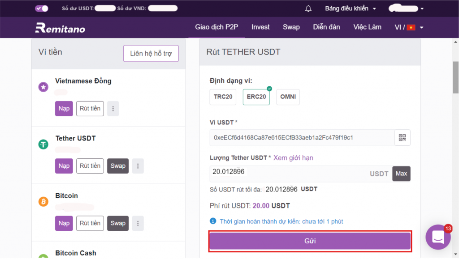This screenshot has width=459, height=259.
Task: Click the Số dư USDT balance label
Action: [x=78, y=8]
